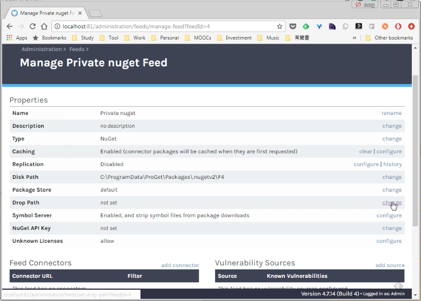The image size is (421, 301).
Task: Open the Music bookmarks folder
Action: [268, 38]
